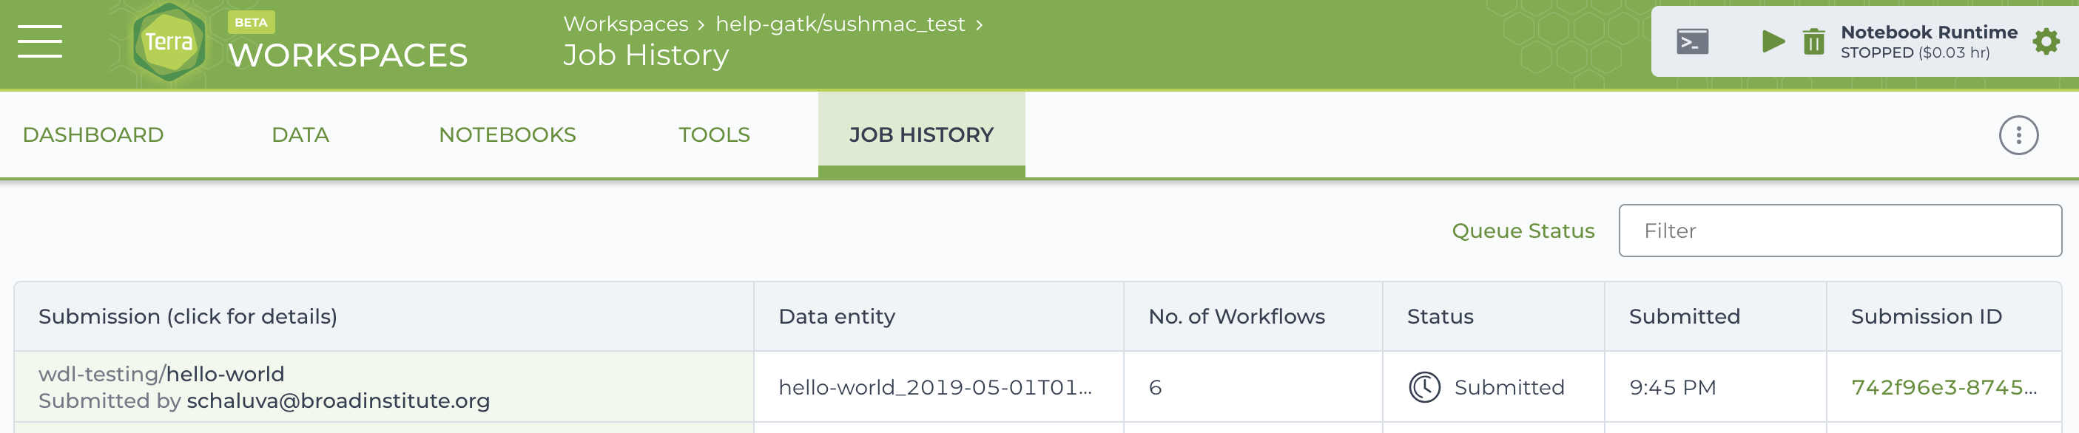Screen dimensions: 2079x433
Task: Click the Workspaces breadcrumb link
Action: point(625,24)
